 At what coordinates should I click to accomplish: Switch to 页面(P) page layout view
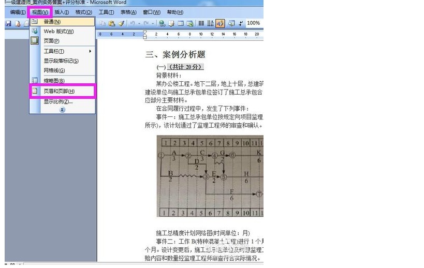[62, 41]
